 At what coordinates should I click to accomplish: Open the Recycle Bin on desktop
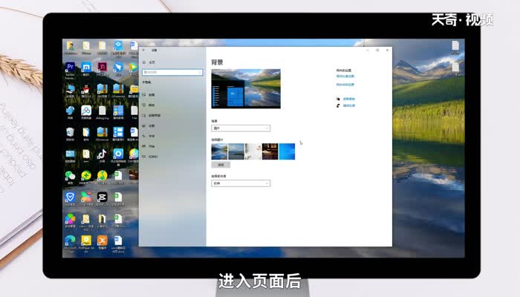[x=70, y=133]
